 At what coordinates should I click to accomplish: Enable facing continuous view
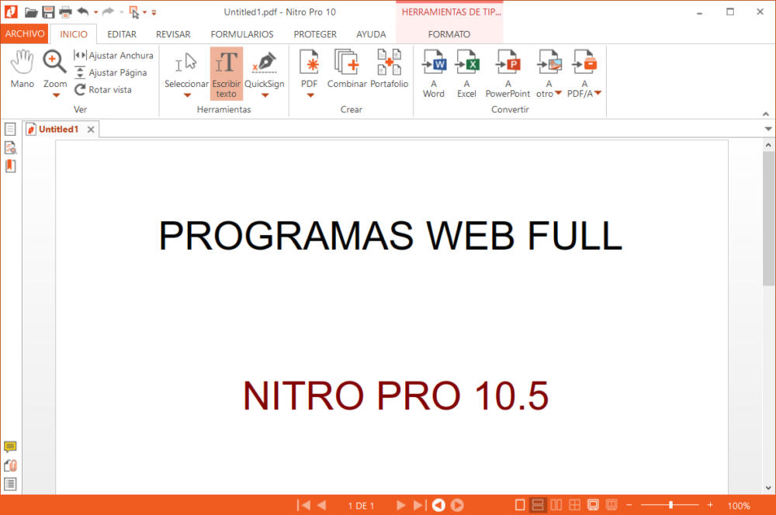click(x=574, y=505)
